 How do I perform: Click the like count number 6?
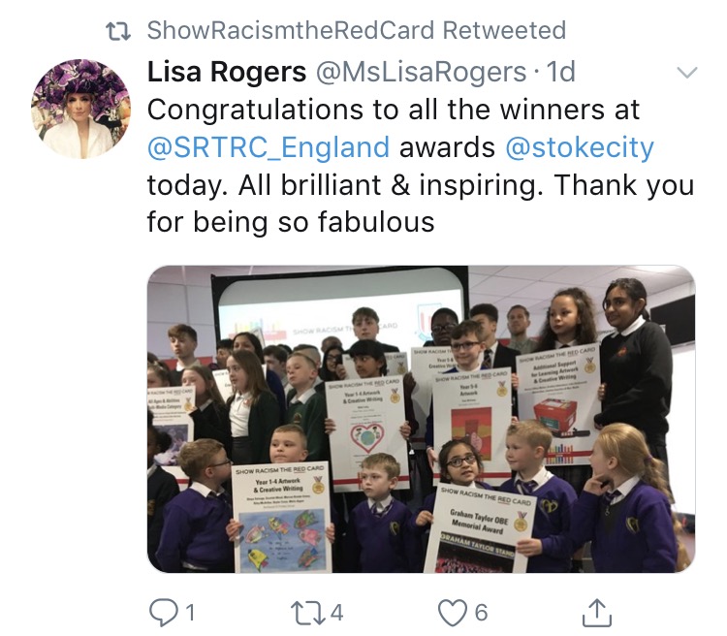coord(481,613)
